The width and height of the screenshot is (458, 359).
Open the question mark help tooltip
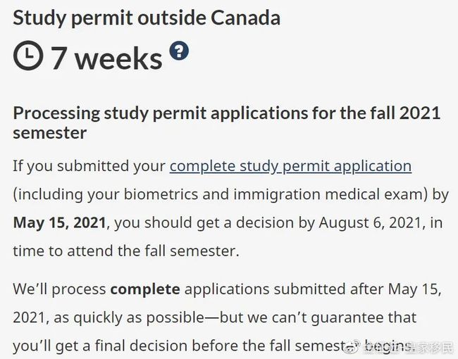tap(179, 51)
